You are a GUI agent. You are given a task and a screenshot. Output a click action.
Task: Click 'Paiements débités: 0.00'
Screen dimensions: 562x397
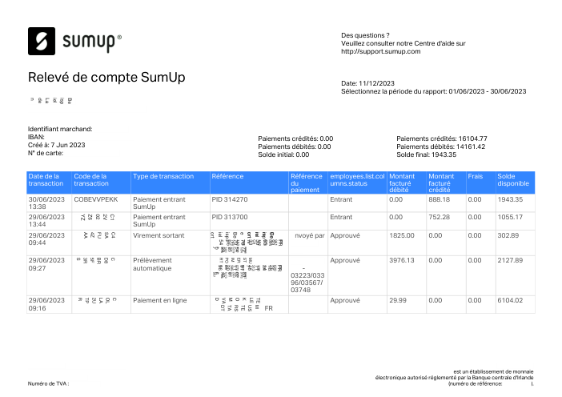click(x=295, y=146)
